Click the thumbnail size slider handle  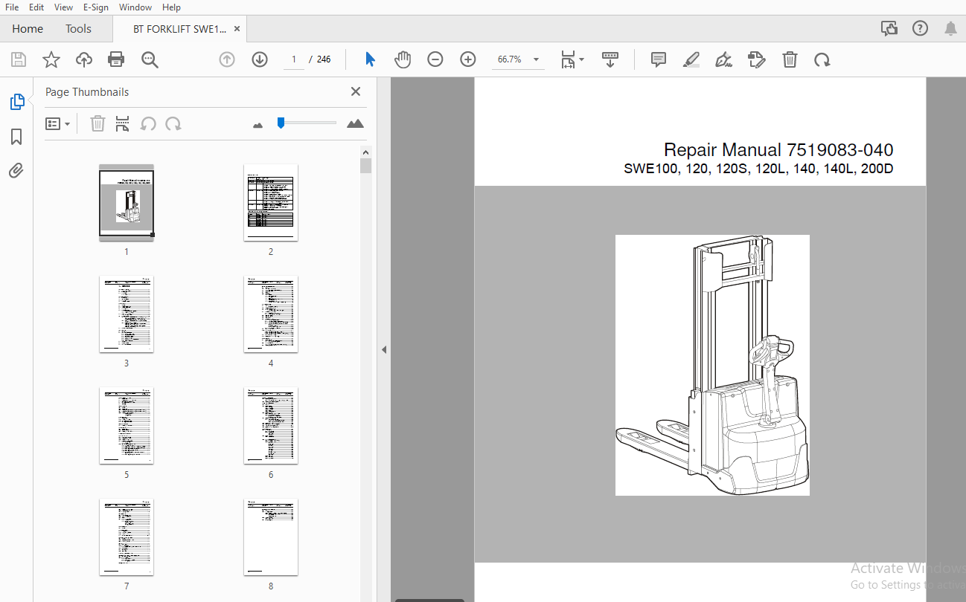[x=281, y=123]
